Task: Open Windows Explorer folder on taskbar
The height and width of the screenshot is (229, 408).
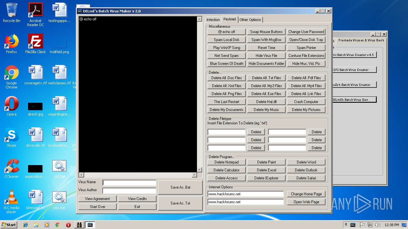Action: pyautogui.click(x=36, y=225)
